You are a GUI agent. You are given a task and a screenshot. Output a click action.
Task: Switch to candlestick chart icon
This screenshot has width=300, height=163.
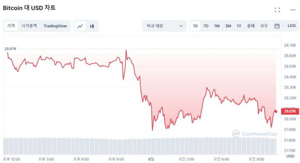(x=92, y=26)
